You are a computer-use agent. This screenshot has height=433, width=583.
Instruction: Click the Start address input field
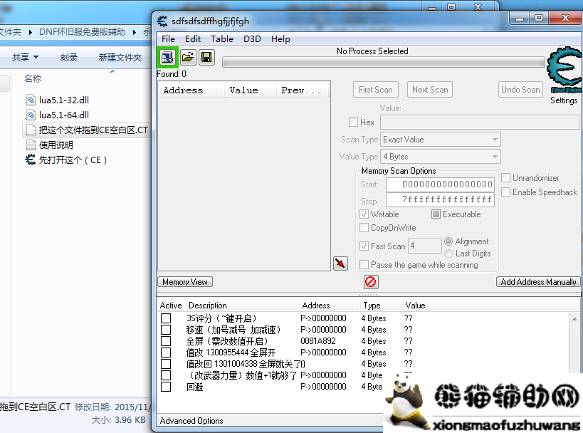click(x=440, y=184)
